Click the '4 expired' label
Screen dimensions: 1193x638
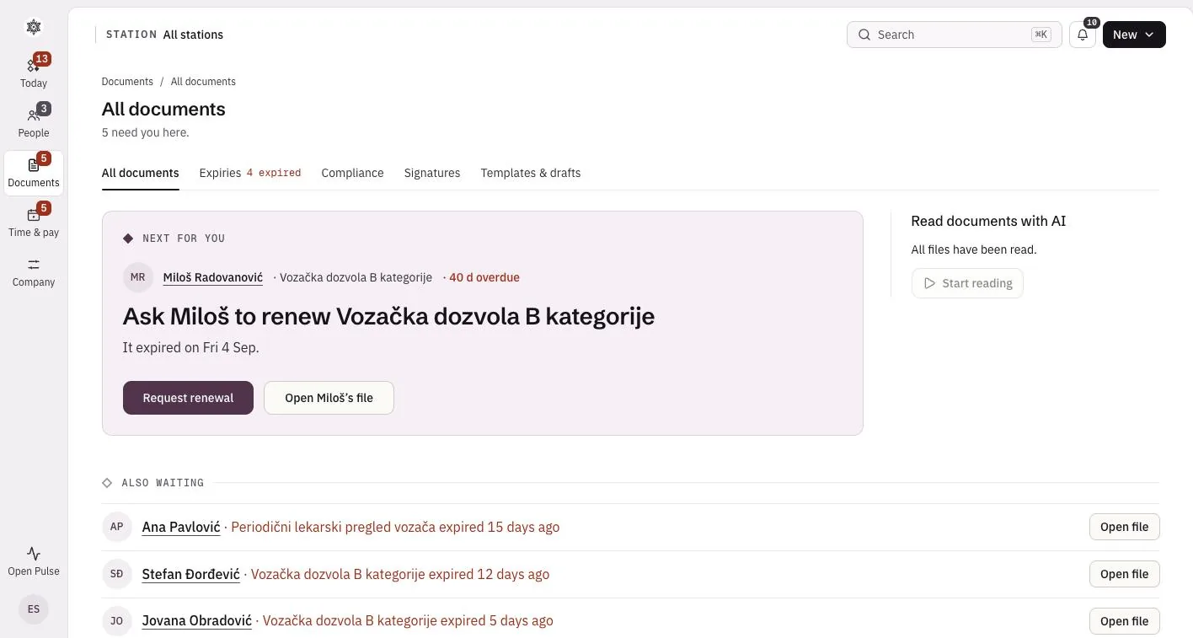274,173
